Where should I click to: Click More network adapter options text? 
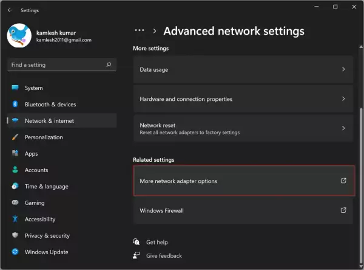pos(178,181)
